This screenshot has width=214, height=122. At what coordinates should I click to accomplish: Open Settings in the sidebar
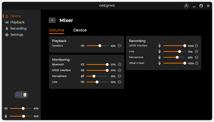pyautogui.click(x=17, y=35)
